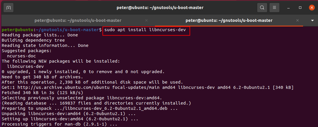The height and width of the screenshot is (127, 318).
Task: Close the active second terminal tab
Action: pyautogui.click(x=298, y=21)
